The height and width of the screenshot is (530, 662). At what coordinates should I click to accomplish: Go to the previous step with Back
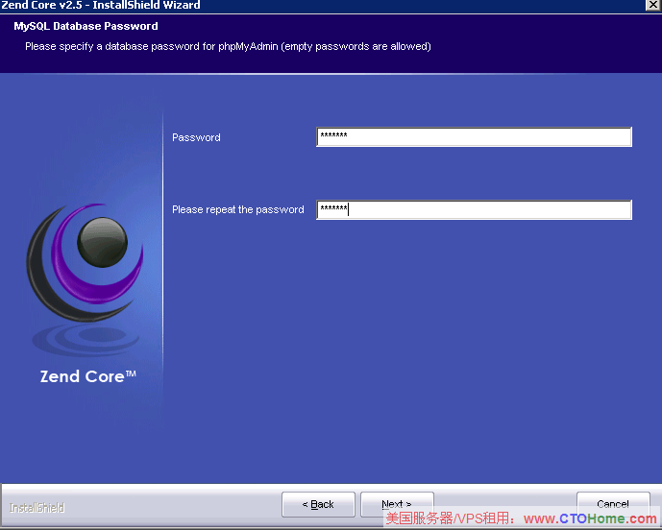pos(318,504)
